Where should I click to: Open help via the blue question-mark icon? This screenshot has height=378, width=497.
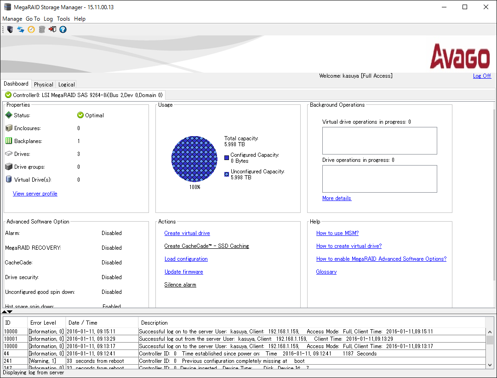click(x=63, y=29)
